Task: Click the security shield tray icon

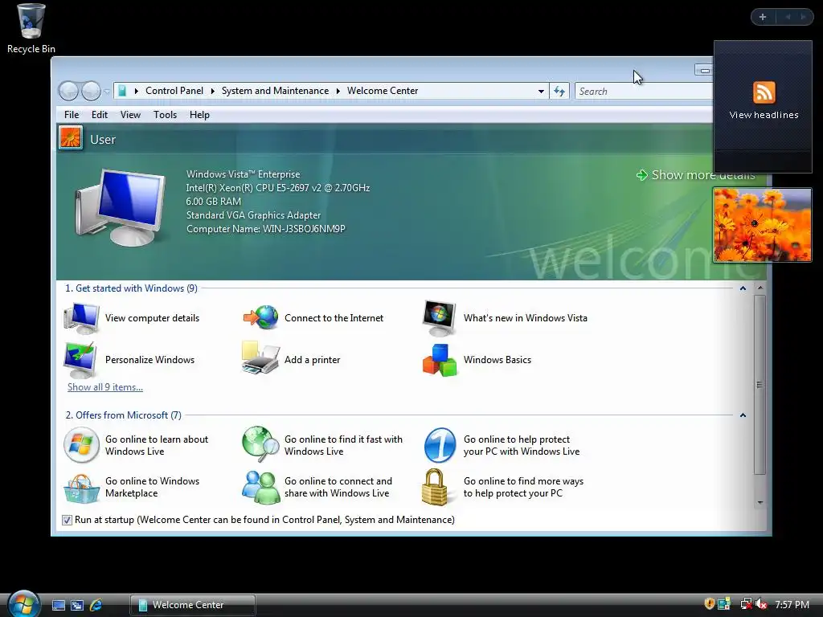Action: pyautogui.click(x=709, y=604)
